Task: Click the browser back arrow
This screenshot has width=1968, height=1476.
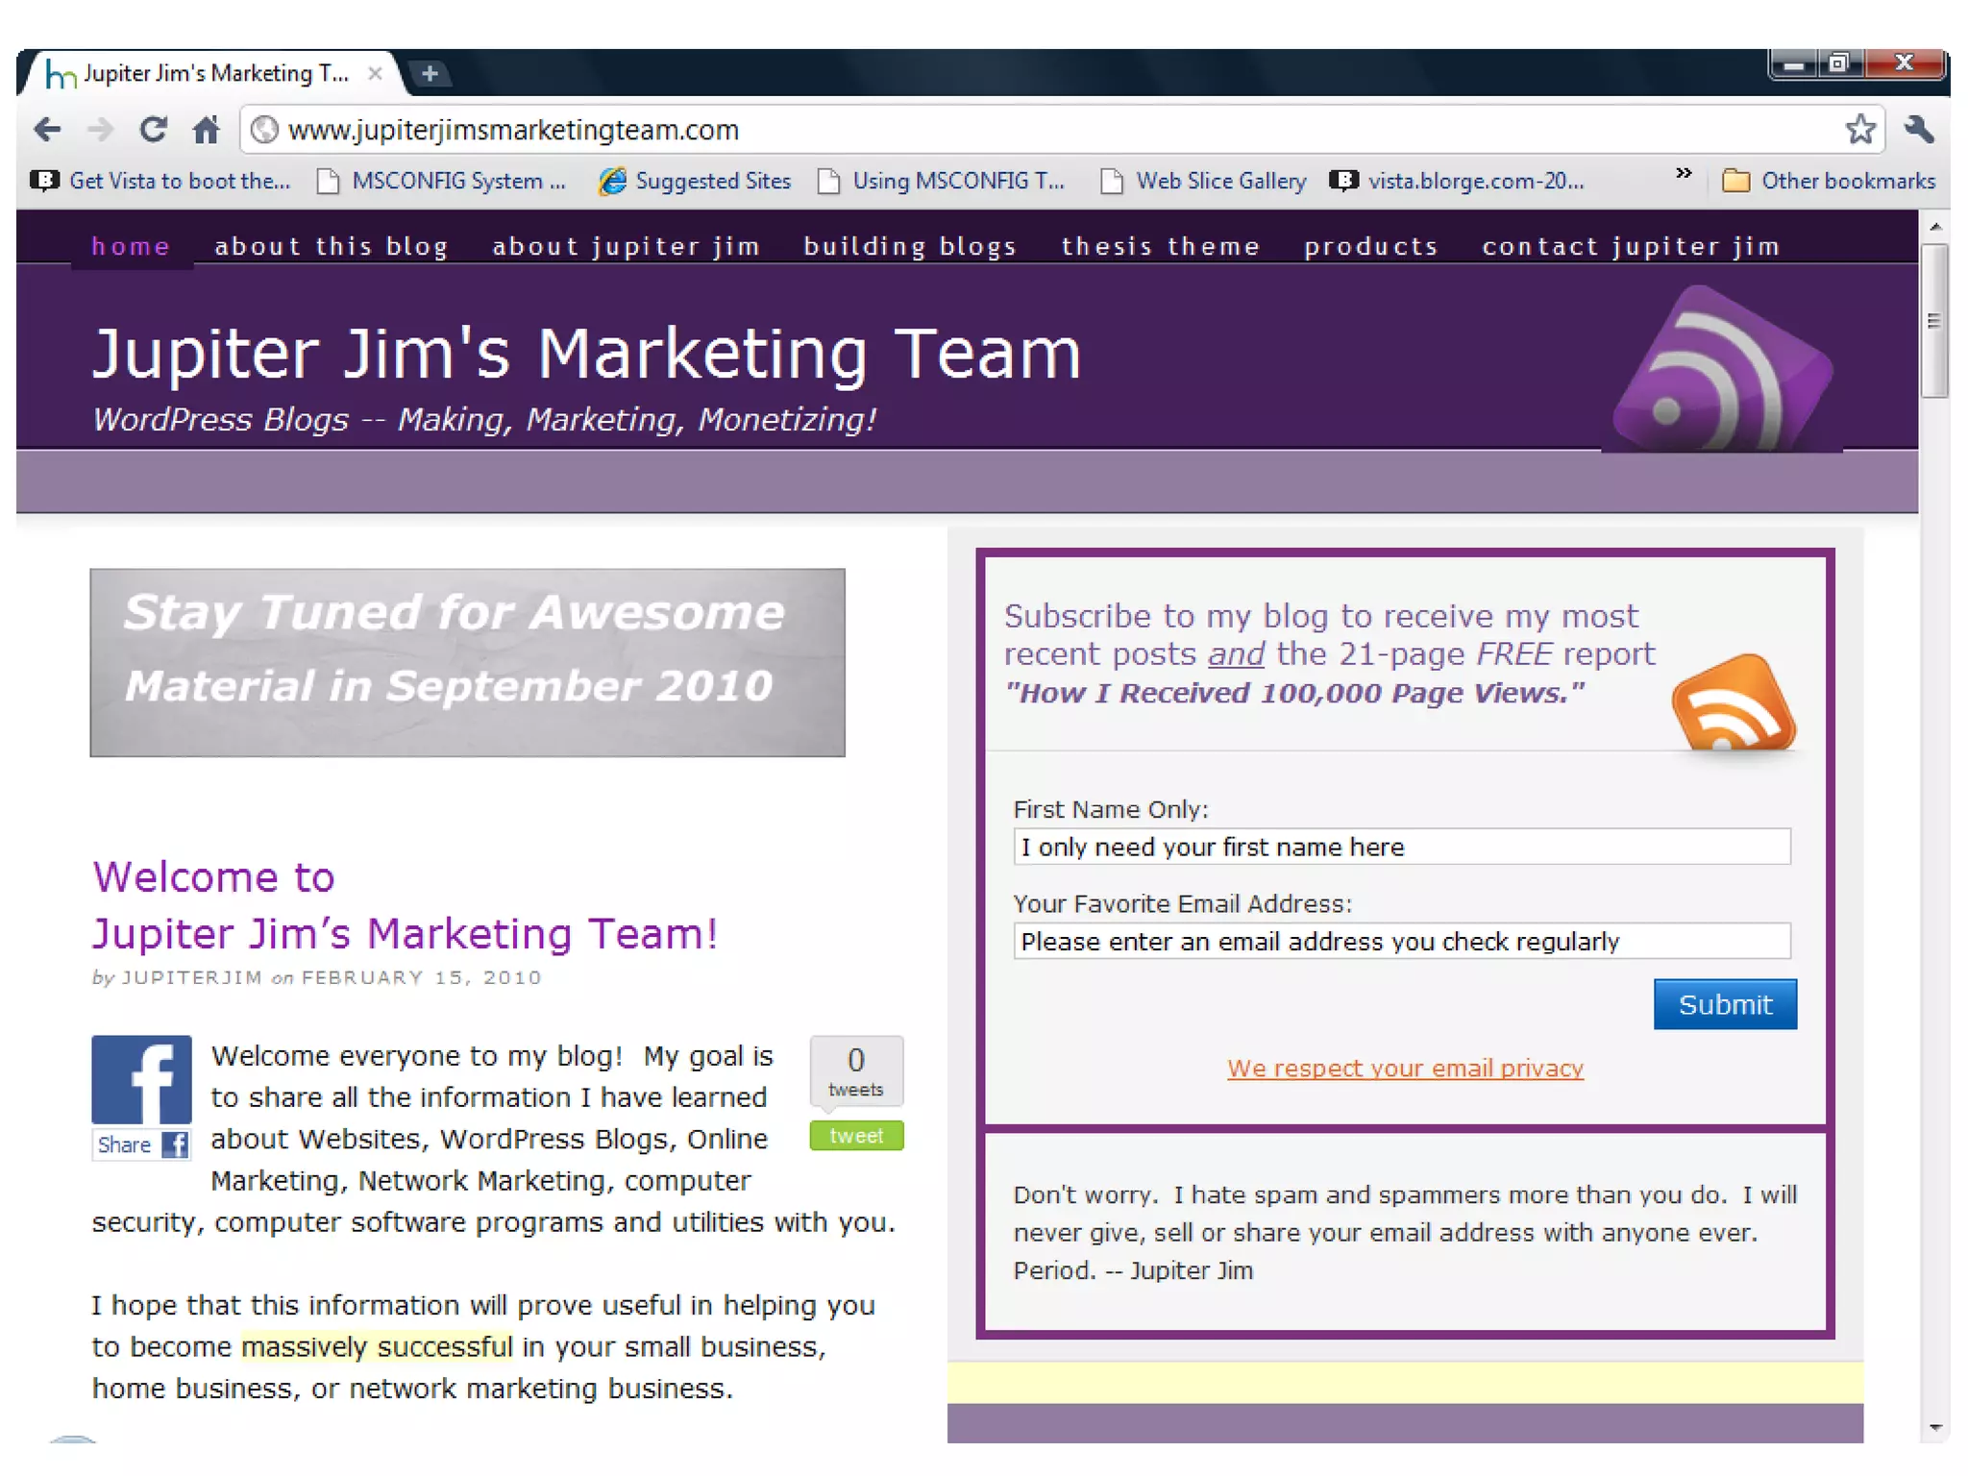Action: (x=47, y=129)
